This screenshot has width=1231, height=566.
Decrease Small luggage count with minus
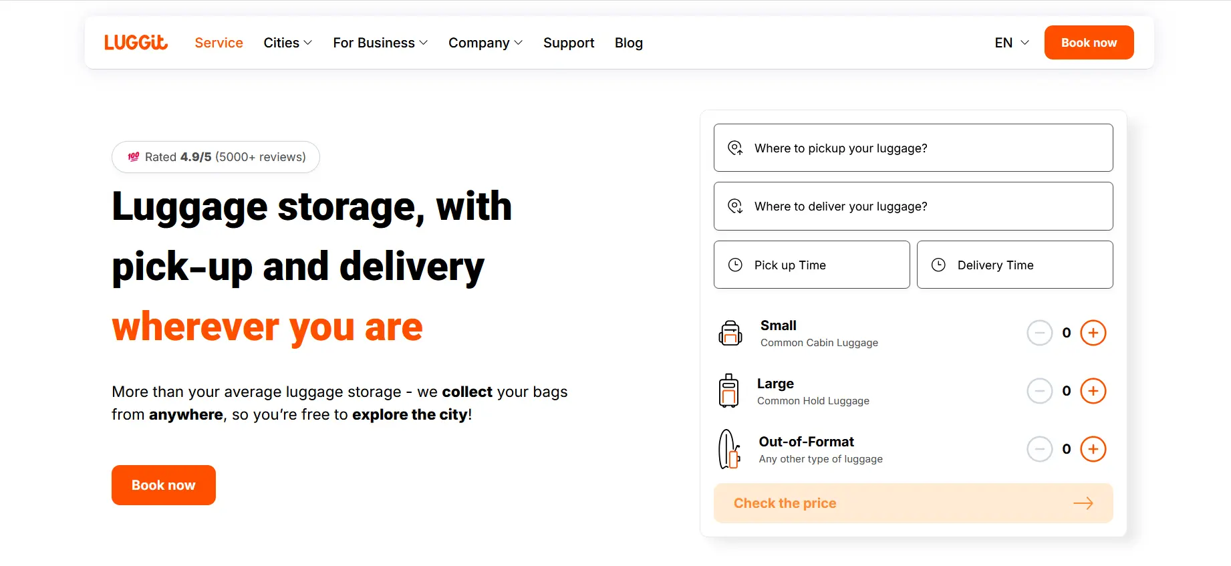coord(1040,333)
